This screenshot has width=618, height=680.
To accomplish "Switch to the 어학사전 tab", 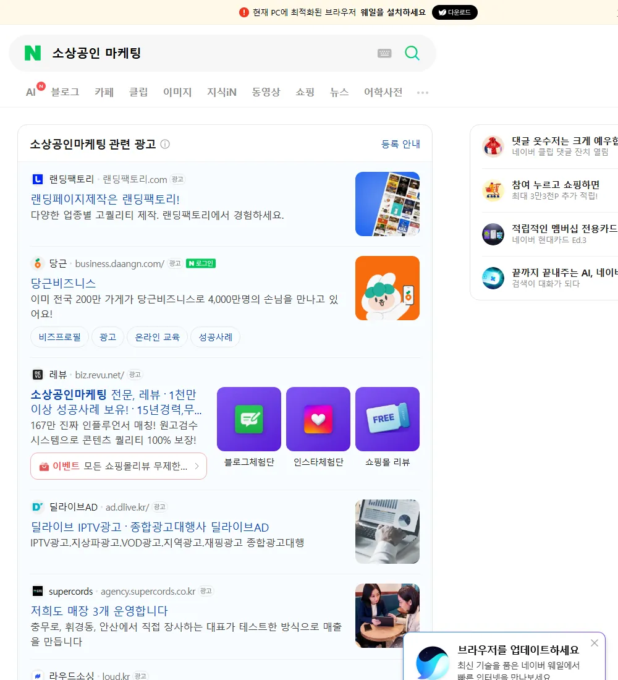I will (x=383, y=92).
